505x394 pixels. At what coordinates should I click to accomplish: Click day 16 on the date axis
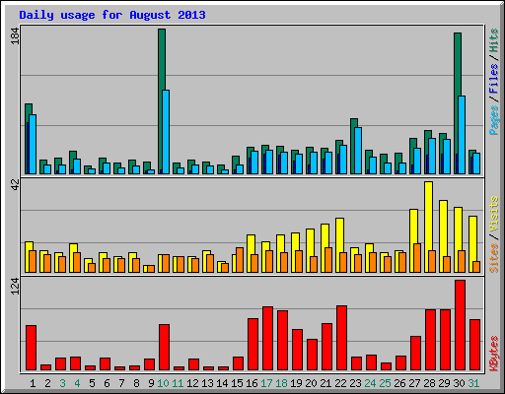pyautogui.click(x=252, y=383)
